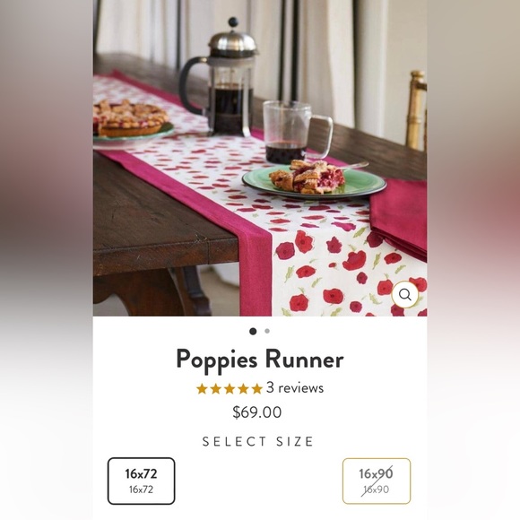Select the first carousel dot indicator

point(253,331)
